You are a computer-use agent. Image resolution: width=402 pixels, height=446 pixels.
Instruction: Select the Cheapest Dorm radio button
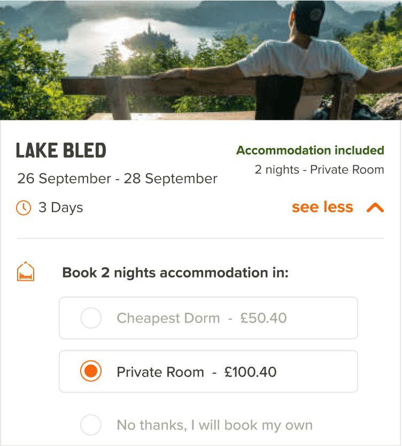point(91,318)
